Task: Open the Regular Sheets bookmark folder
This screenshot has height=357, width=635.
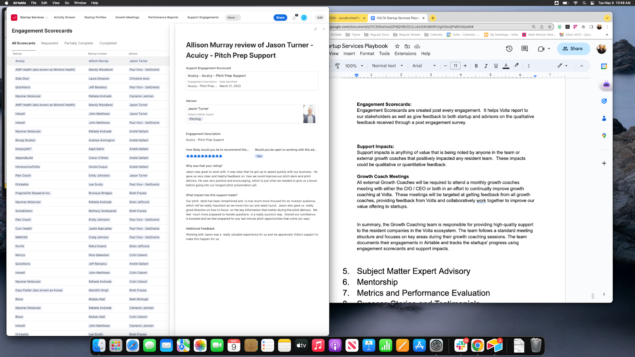Action: tap(407, 35)
